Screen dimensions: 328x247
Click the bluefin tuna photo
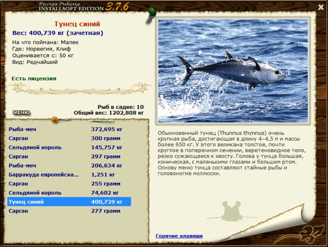coord(233,71)
